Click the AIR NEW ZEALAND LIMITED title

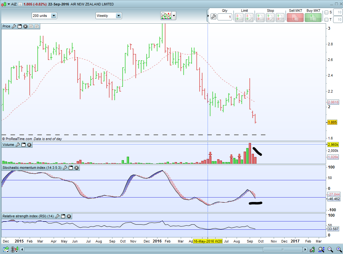coord(92,4)
